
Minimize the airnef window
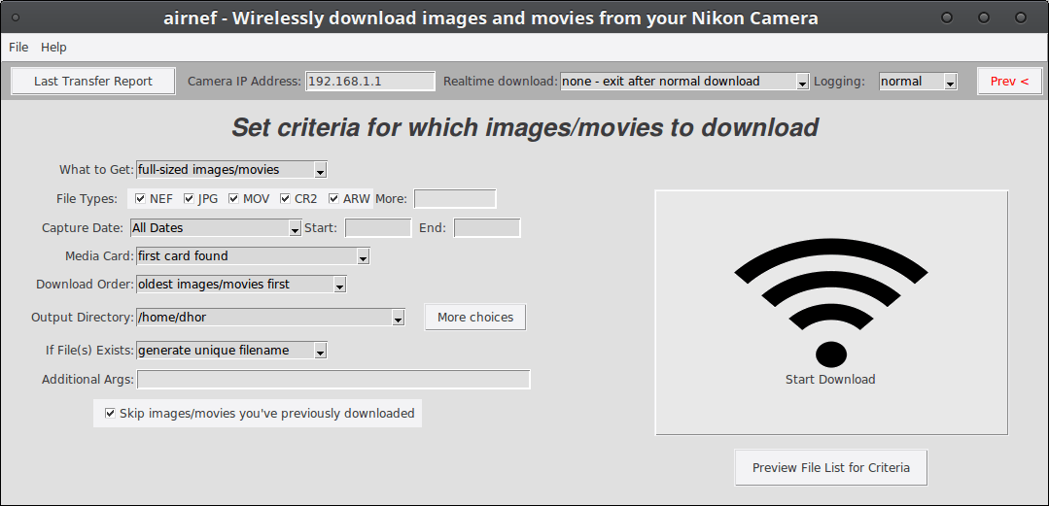pos(947,18)
